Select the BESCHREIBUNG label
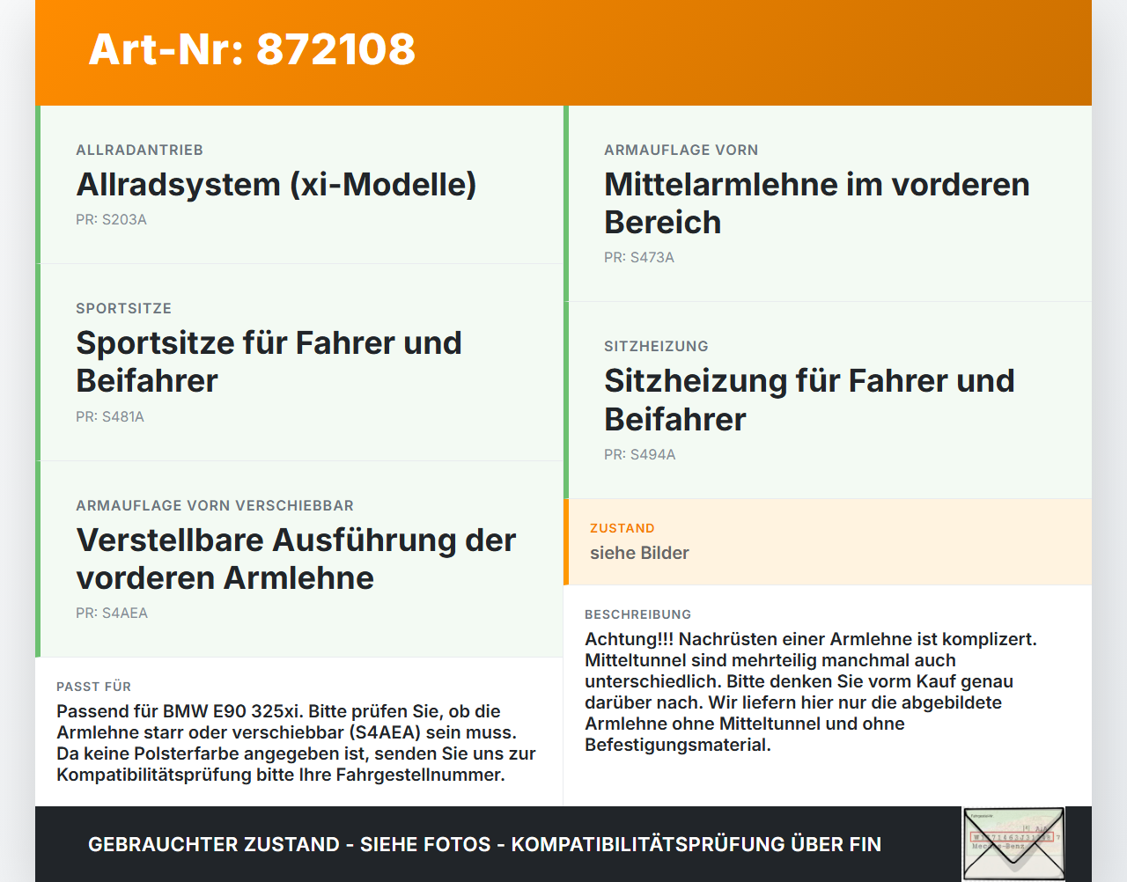Viewport: 1127px width, 882px height. (638, 614)
